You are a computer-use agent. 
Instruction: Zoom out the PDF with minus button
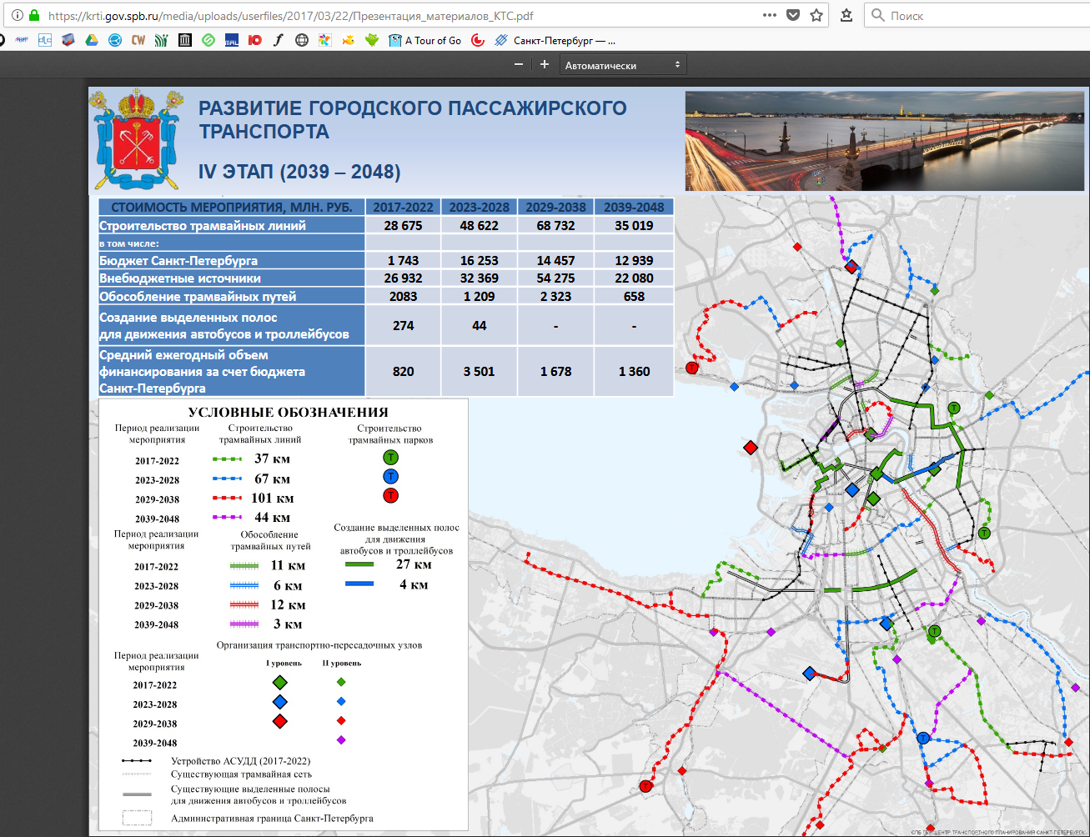[x=519, y=65]
